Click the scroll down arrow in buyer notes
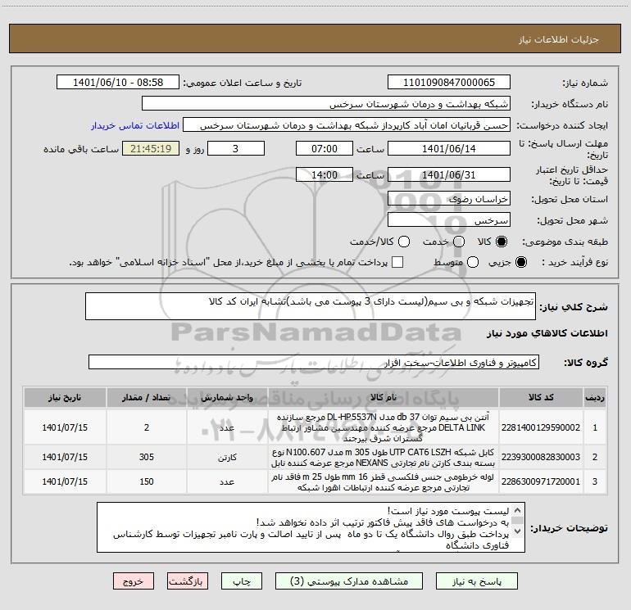This screenshot has width=631, height=610. (x=518, y=531)
